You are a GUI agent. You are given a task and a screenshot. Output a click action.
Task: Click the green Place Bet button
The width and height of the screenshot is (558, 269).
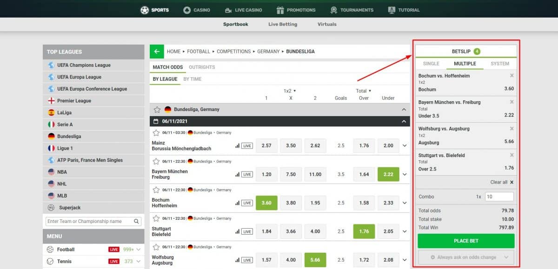[466, 241]
